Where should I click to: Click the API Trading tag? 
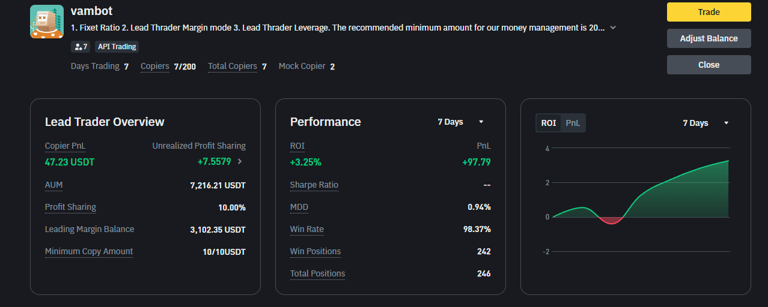117,46
